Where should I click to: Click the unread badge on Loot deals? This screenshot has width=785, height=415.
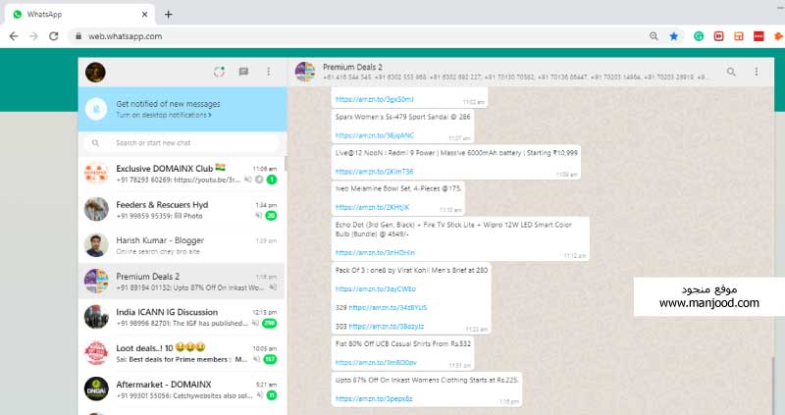click(x=270, y=359)
